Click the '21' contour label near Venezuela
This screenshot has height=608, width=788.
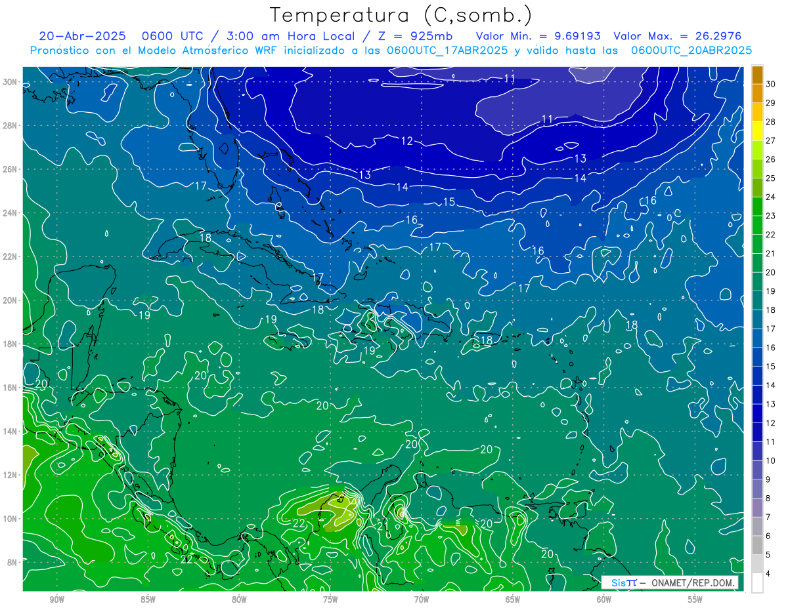tap(383, 527)
